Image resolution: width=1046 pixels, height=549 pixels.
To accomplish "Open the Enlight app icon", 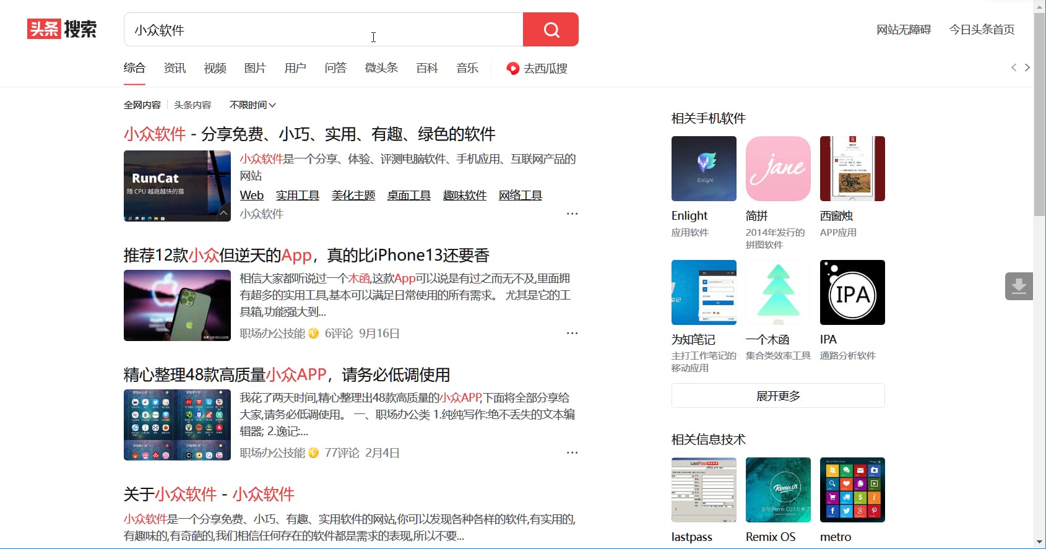I will pos(704,168).
